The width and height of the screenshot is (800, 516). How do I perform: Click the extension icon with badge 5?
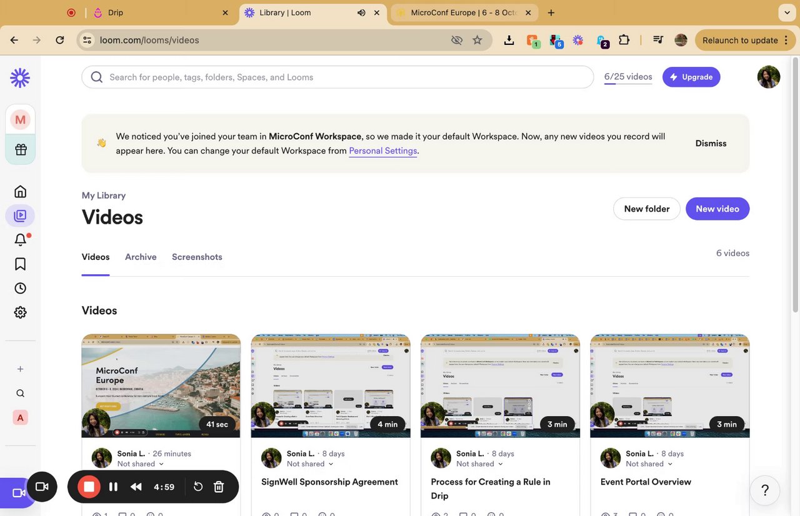point(556,41)
